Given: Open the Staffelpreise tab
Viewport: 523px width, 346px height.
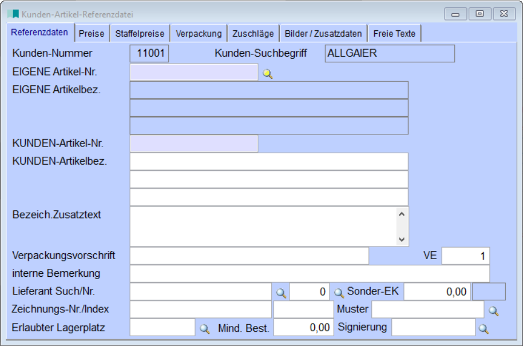Looking at the screenshot, I should (140, 34).
